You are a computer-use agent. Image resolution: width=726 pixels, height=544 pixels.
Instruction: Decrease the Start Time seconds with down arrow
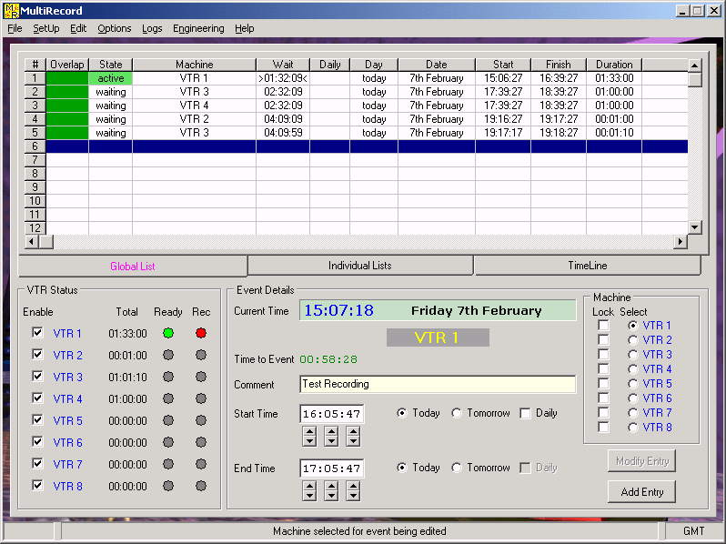tap(353, 442)
